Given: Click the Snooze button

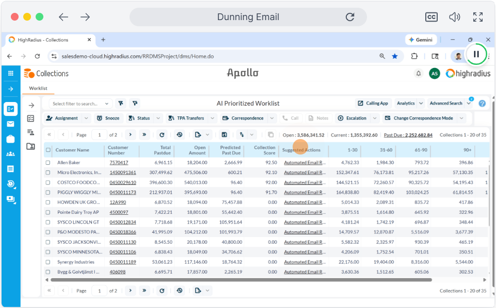Looking at the screenshot, I should click(x=108, y=118).
